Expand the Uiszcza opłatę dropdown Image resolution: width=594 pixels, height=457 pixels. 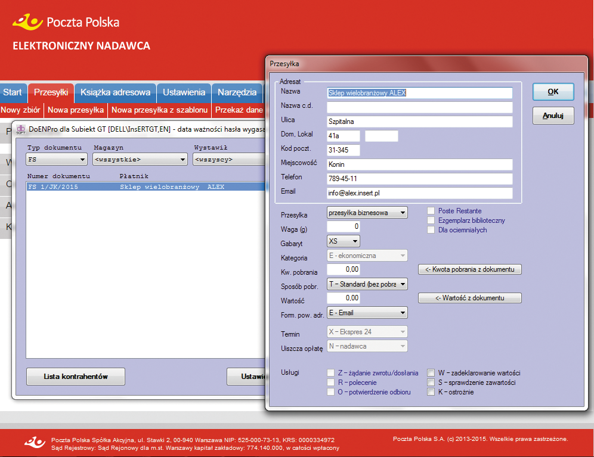click(x=367, y=346)
